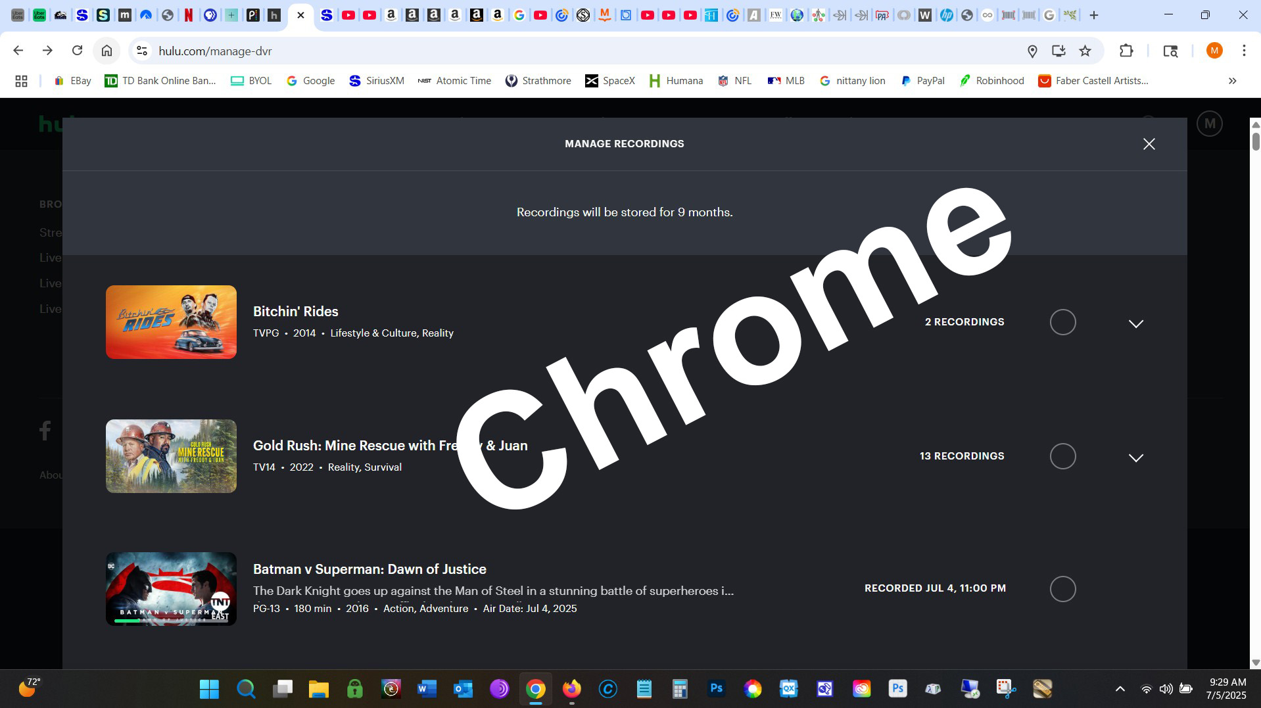The height and width of the screenshot is (708, 1261).
Task: Open the Chrome three-dot menu
Action: click(1244, 51)
